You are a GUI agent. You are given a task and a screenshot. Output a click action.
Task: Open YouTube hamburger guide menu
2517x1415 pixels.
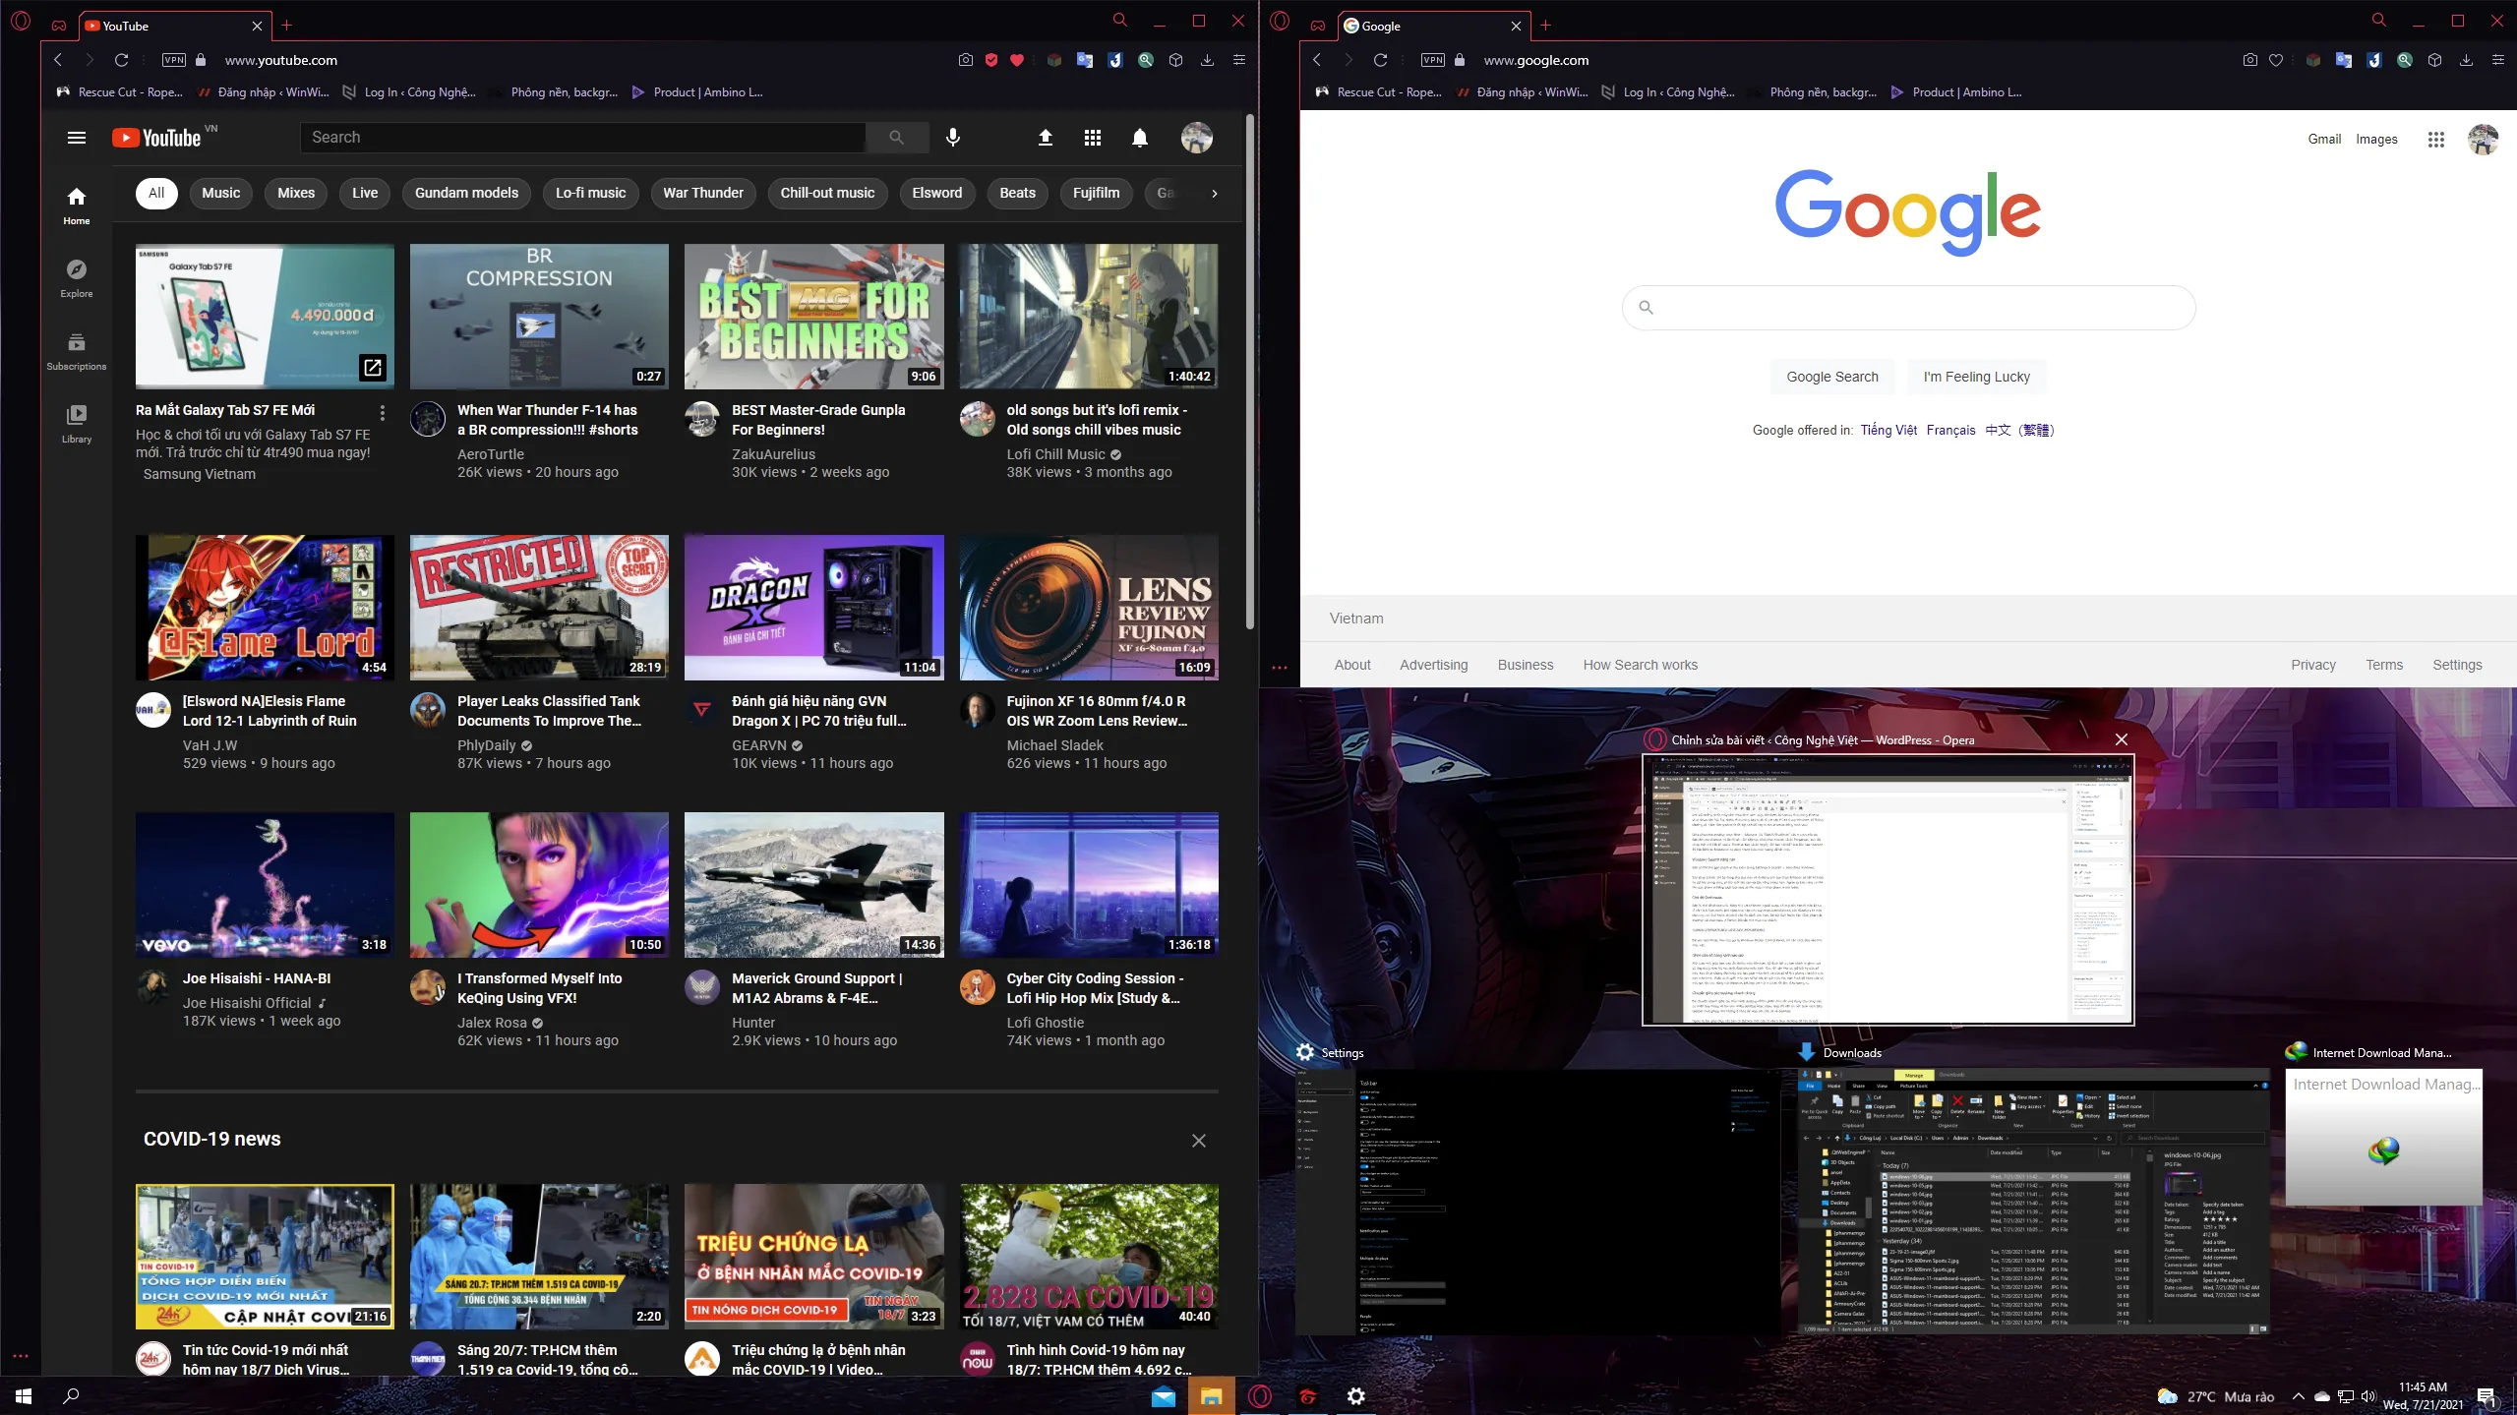click(77, 138)
